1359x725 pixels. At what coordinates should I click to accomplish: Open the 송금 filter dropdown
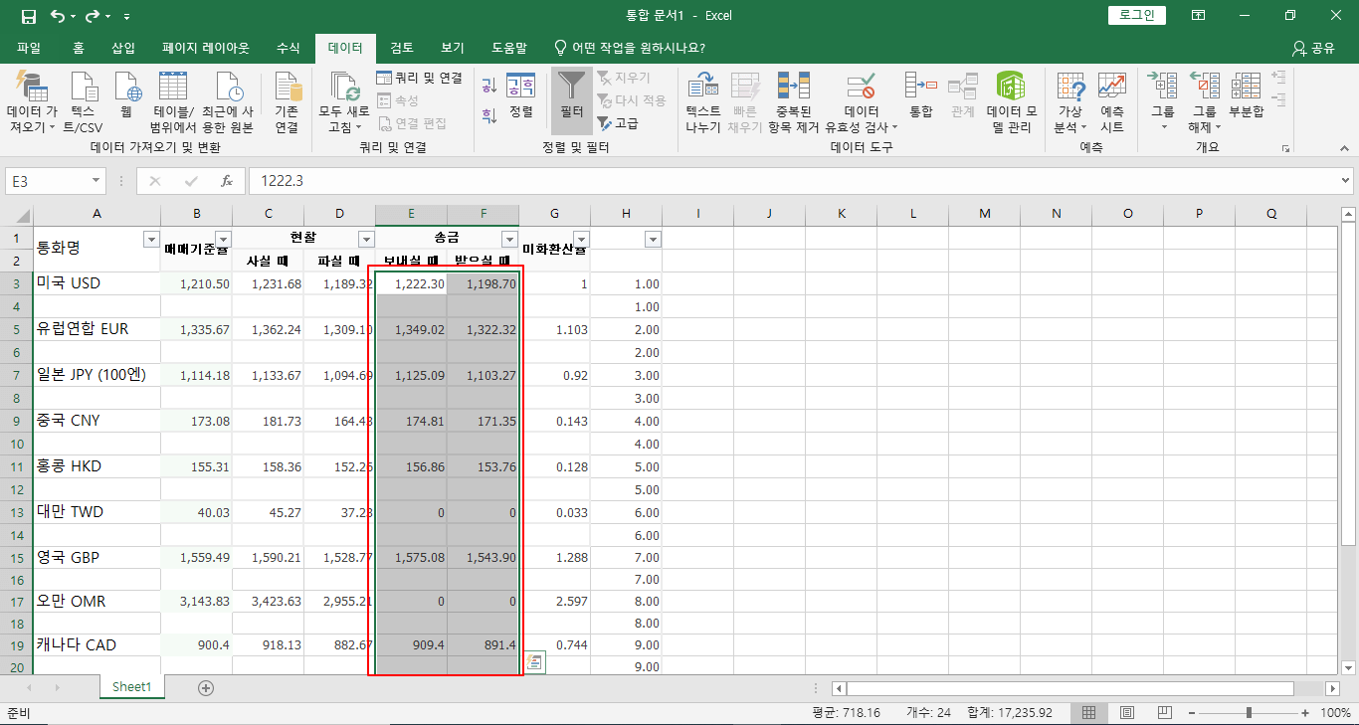click(509, 239)
